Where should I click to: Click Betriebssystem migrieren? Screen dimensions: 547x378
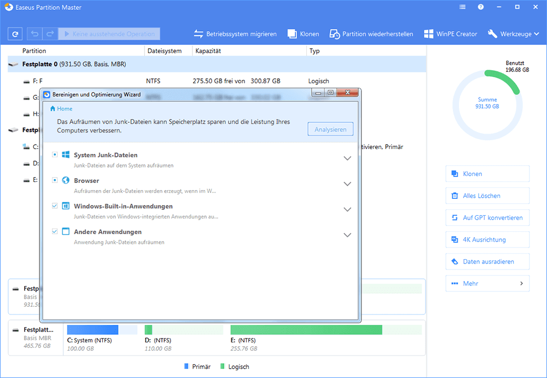click(x=235, y=34)
